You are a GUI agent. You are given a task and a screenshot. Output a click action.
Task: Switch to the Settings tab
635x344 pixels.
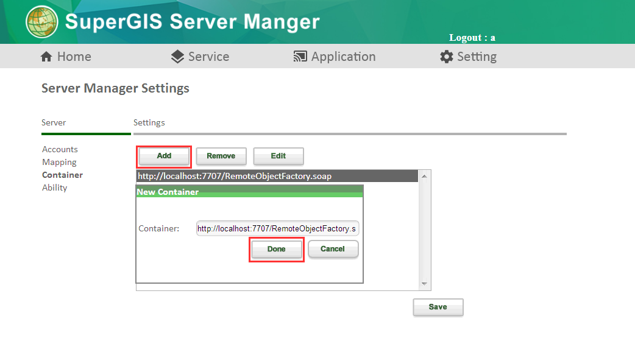coord(149,122)
